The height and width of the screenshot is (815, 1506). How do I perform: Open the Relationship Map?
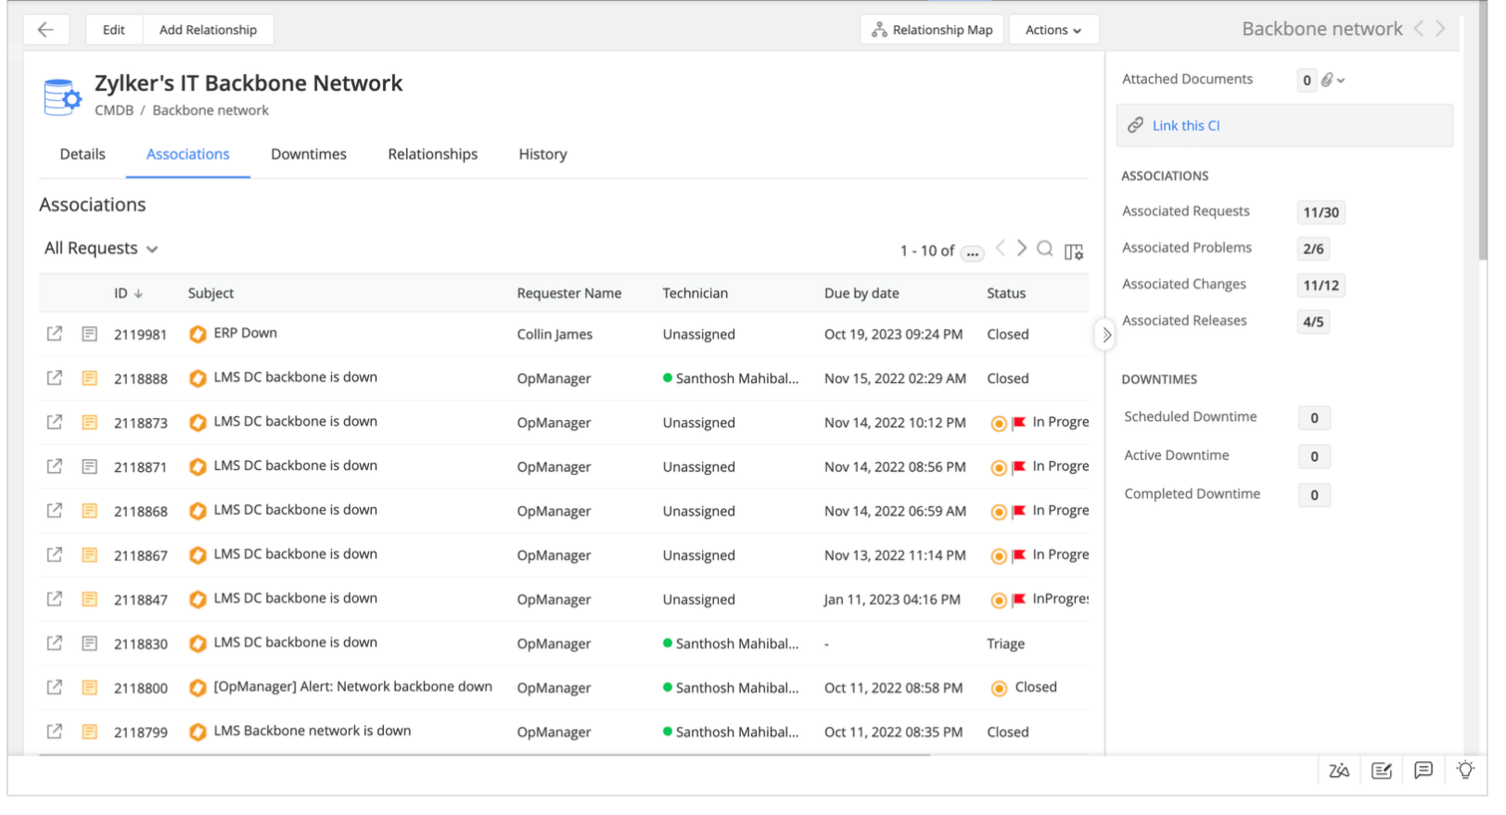[932, 30]
